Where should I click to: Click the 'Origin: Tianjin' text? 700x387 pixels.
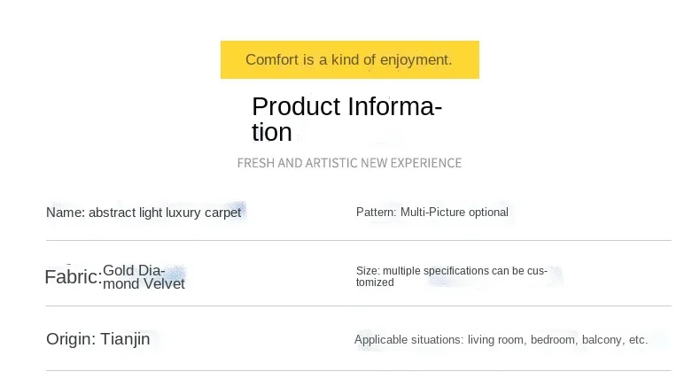[97, 339]
